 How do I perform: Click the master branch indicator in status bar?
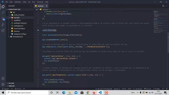[5, 89]
